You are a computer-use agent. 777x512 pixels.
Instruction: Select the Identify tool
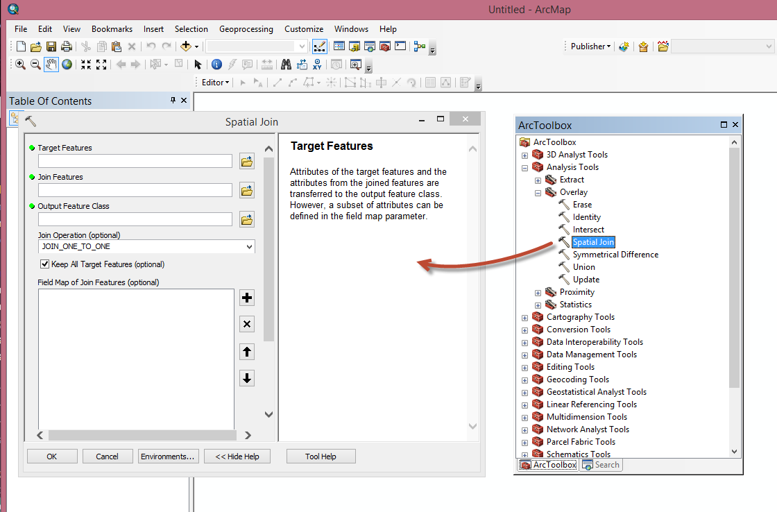click(x=216, y=65)
